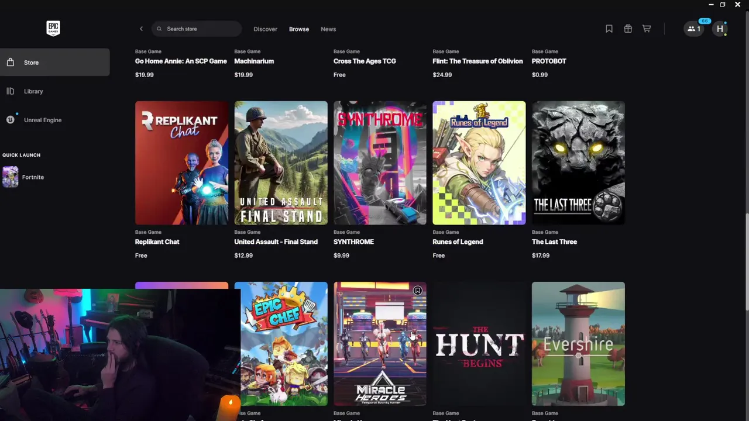Click the Fortnite quick launch icon
The height and width of the screenshot is (421, 749).
click(x=10, y=177)
